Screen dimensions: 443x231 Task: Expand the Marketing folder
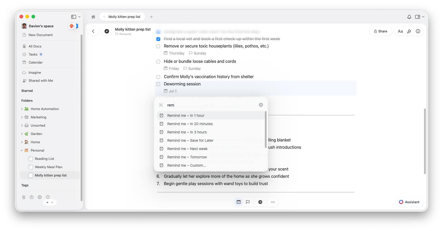pos(22,117)
